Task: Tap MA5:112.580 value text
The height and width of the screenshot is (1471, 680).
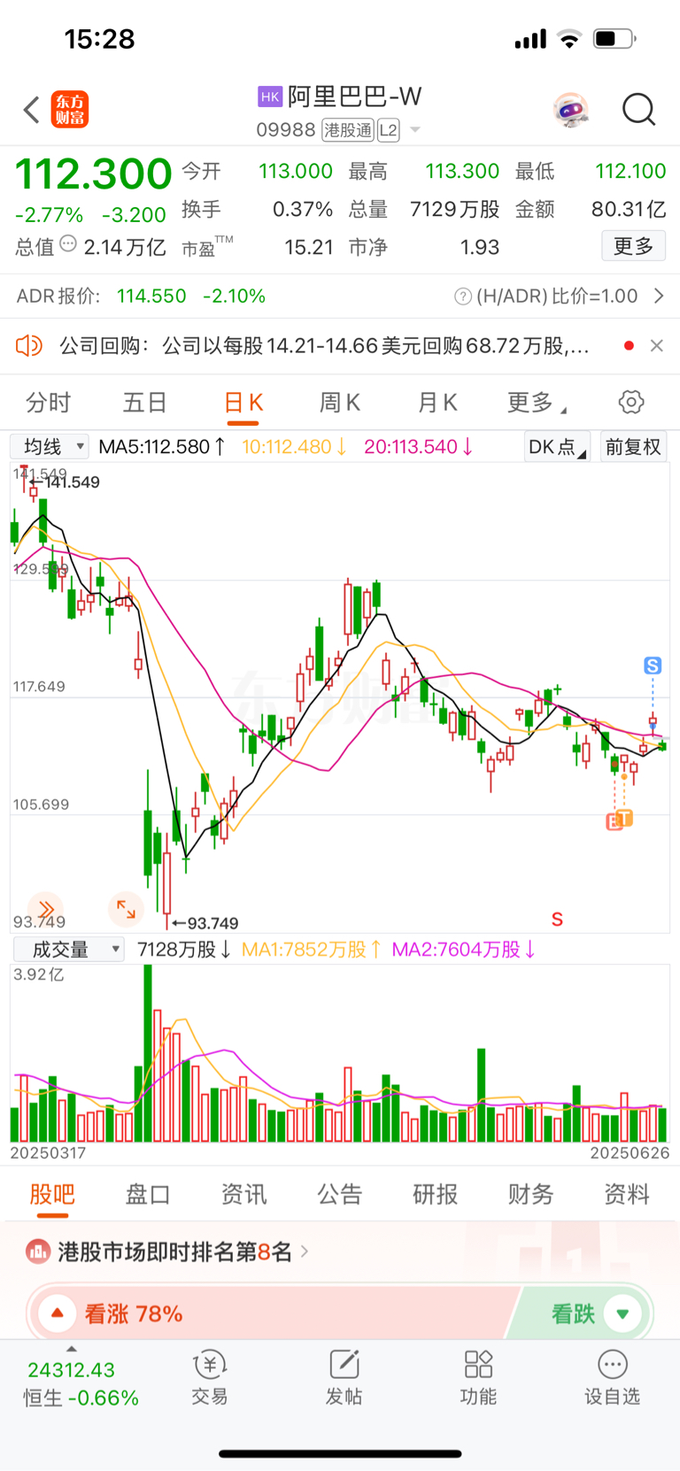Action: (x=162, y=447)
